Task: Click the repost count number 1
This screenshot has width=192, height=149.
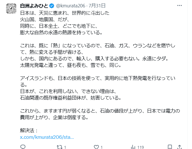Action: click(65, 147)
